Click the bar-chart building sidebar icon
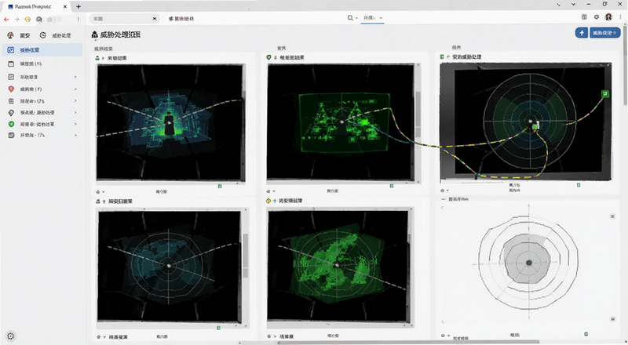628x345 pixels. [11, 101]
